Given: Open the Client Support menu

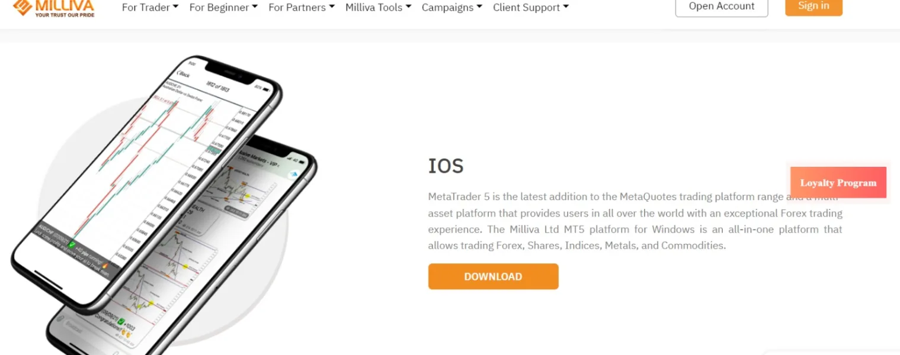Looking at the screenshot, I should coord(531,8).
